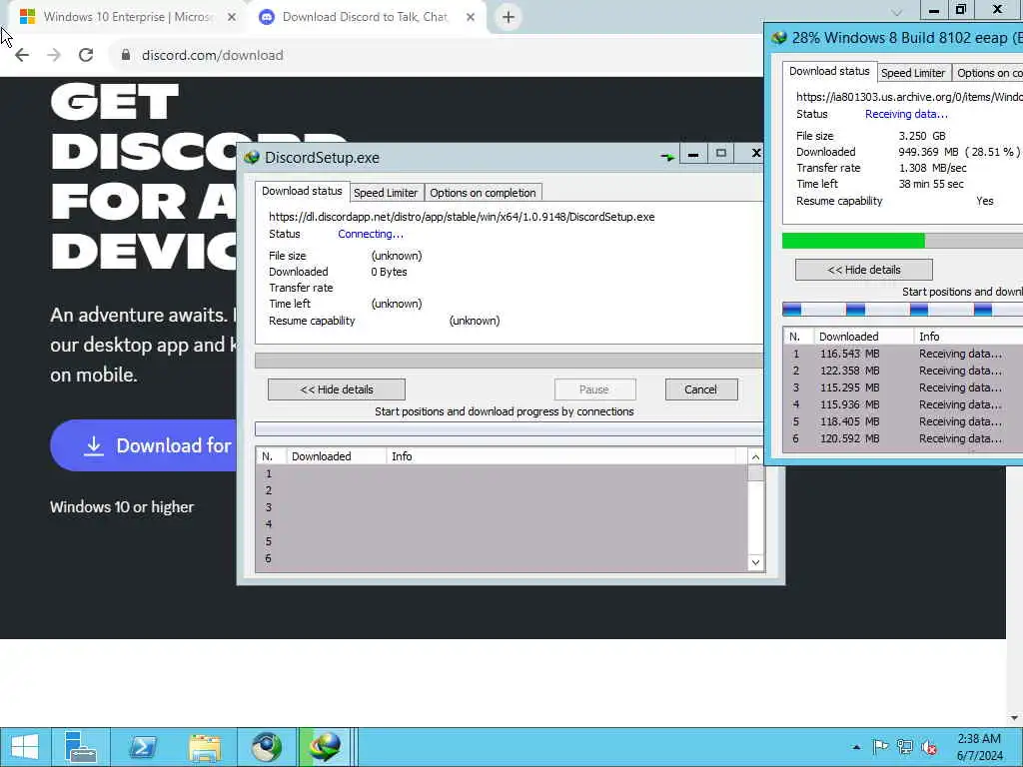Click the muted volume tray icon
This screenshot has height=767, width=1023.
click(929, 747)
